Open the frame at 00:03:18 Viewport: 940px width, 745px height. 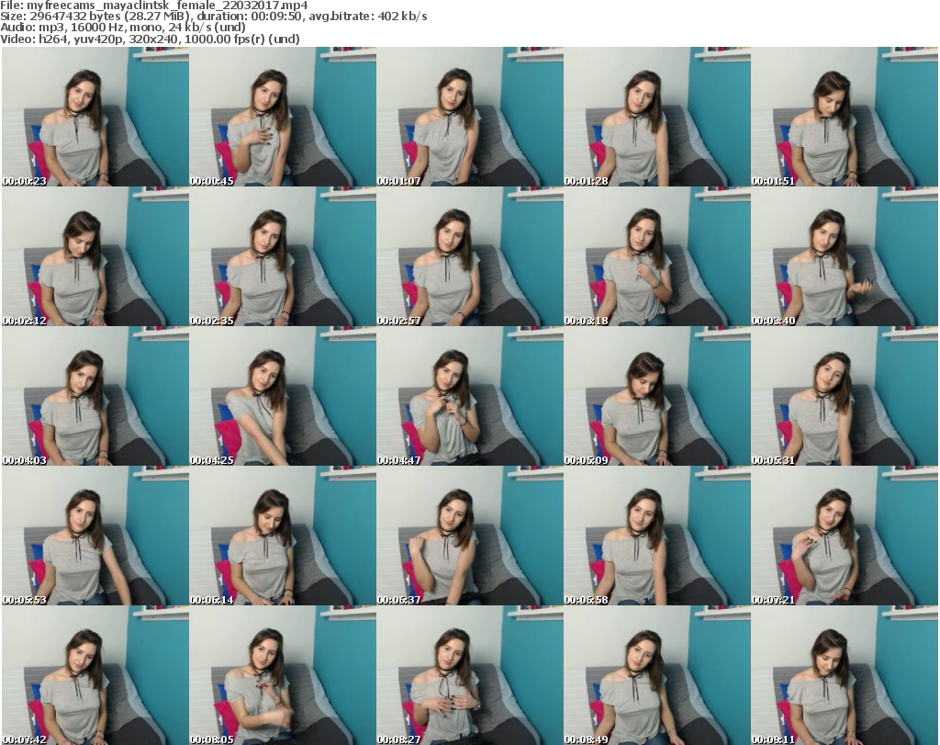[x=657, y=256]
